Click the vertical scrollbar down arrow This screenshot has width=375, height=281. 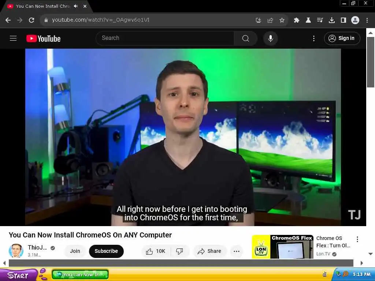(x=371, y=254)
